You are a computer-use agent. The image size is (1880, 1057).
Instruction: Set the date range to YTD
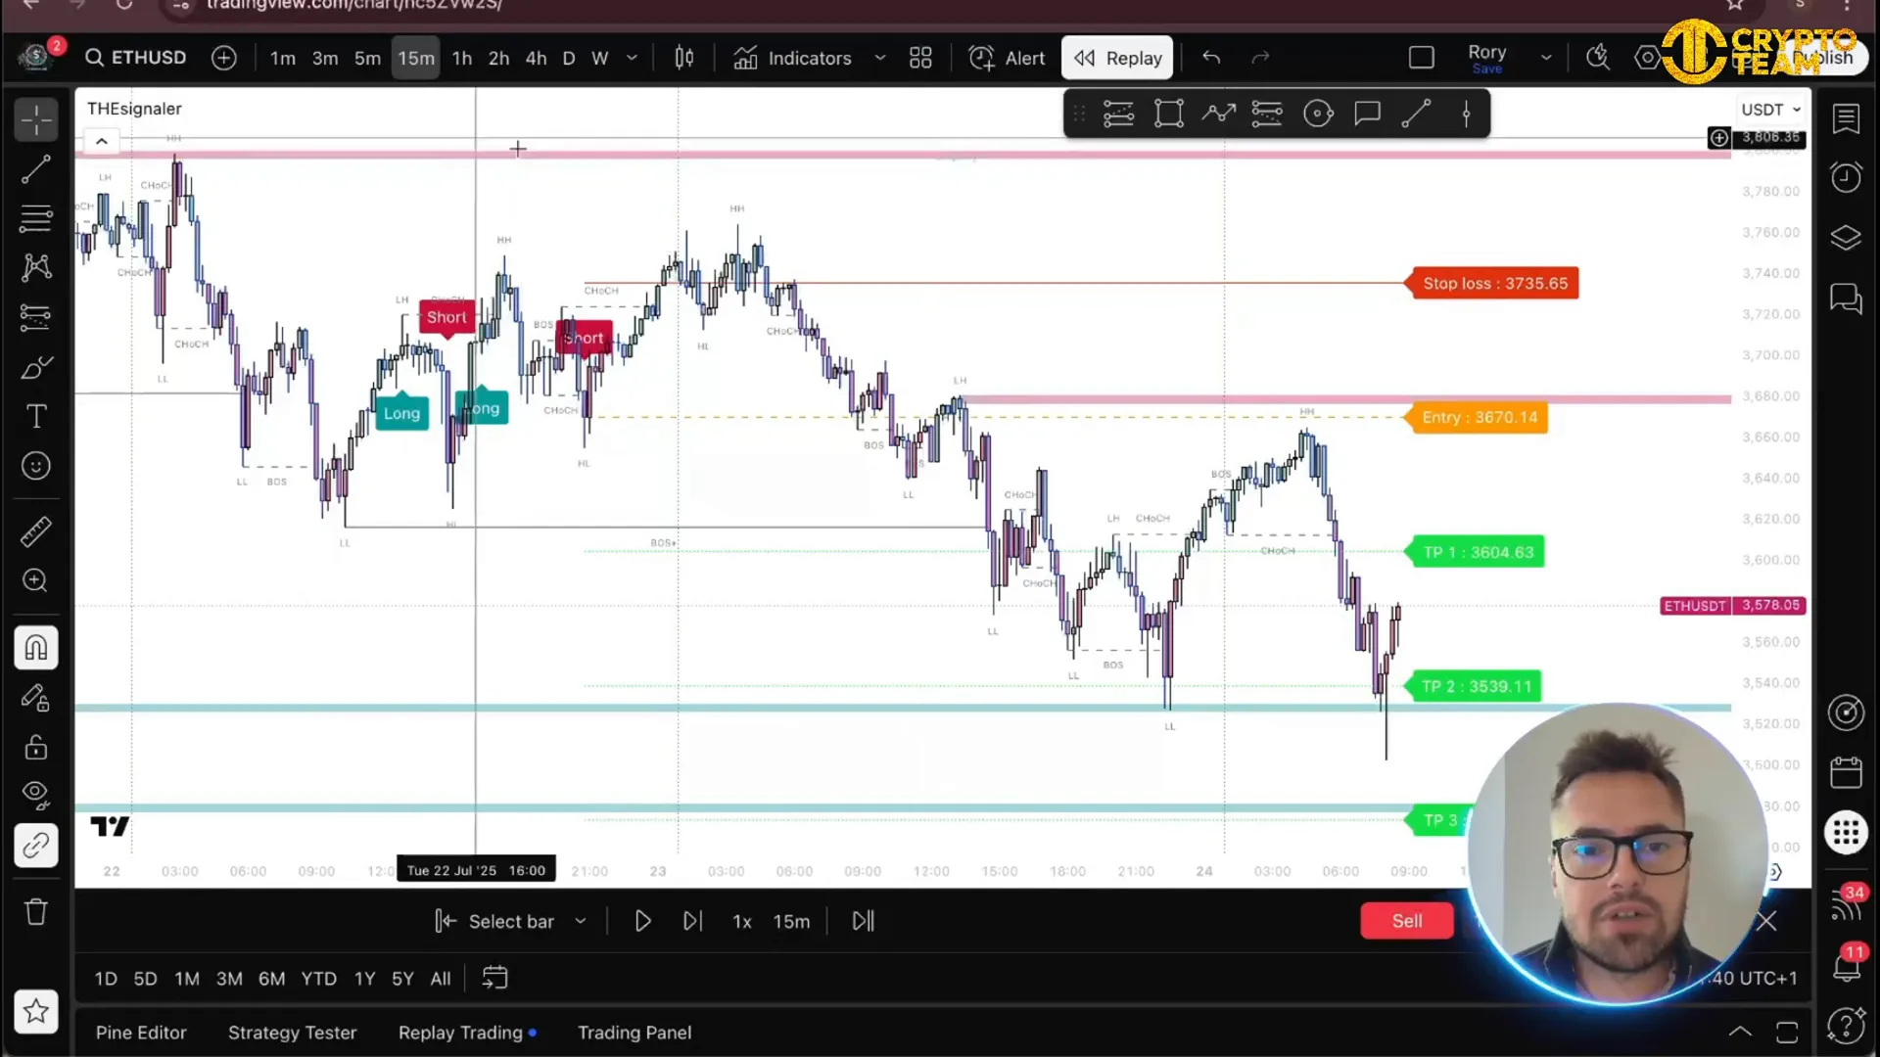[x=318, y=979]
